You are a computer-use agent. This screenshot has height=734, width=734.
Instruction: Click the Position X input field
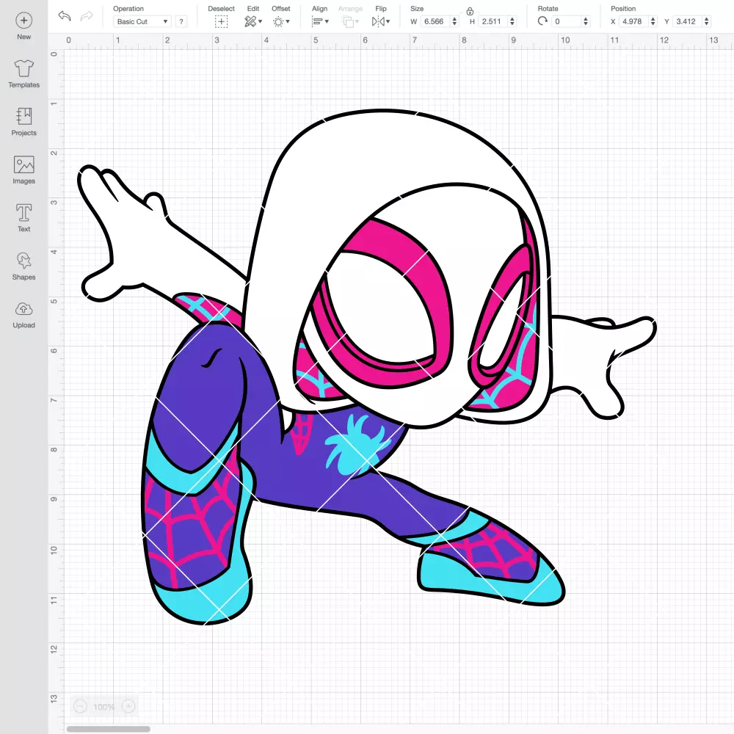point(633,21)
